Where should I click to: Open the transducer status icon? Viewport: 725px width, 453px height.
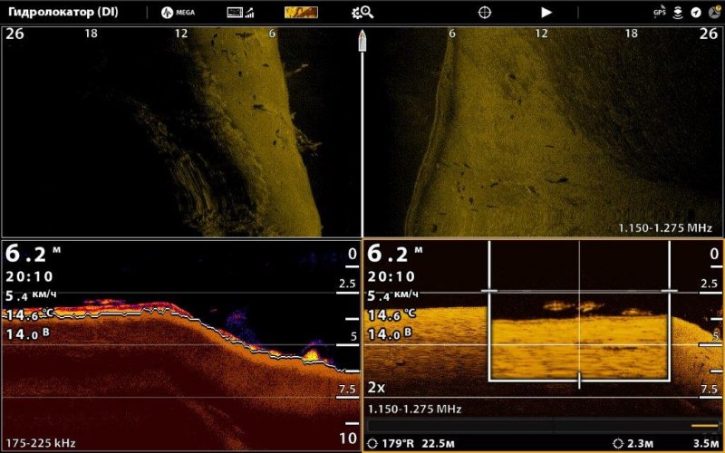coord(677,13)
